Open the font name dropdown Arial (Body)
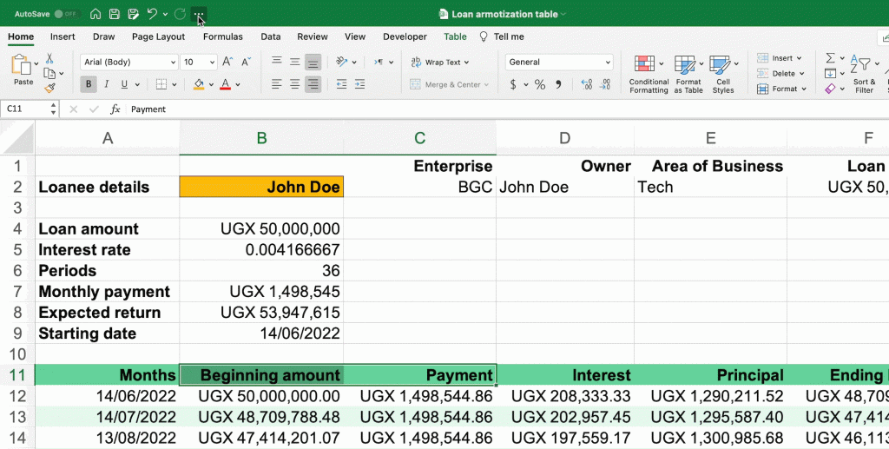 pos(128,62)
